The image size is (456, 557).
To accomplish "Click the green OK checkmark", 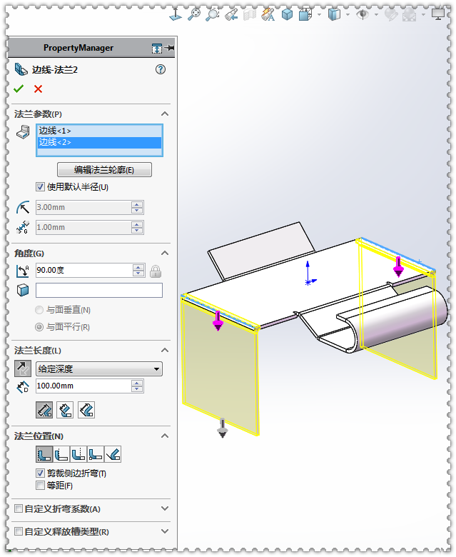I will point(19,89).
